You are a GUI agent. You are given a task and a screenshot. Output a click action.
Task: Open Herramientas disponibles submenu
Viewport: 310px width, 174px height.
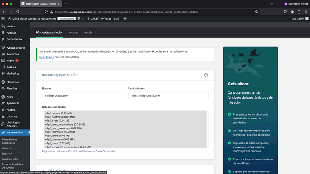10,141
